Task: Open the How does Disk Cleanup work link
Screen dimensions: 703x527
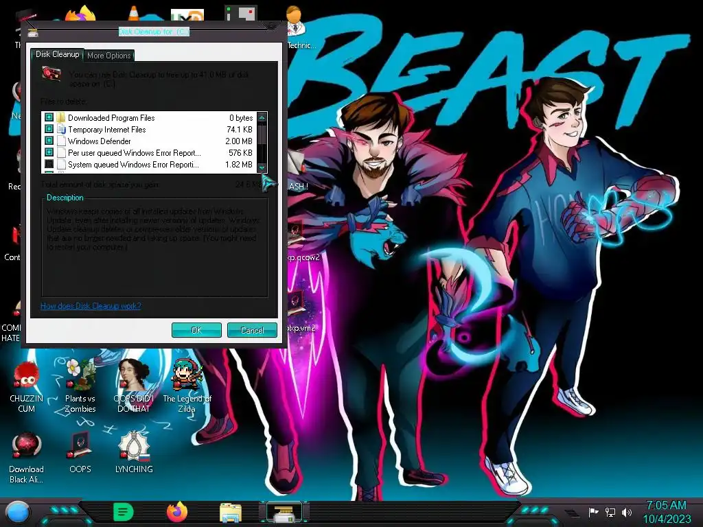Action: pos(91,306)
